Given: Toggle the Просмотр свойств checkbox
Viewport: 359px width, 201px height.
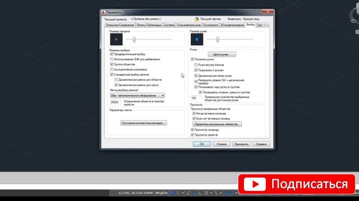Looking at the screenshot, I should pos(192,135).
